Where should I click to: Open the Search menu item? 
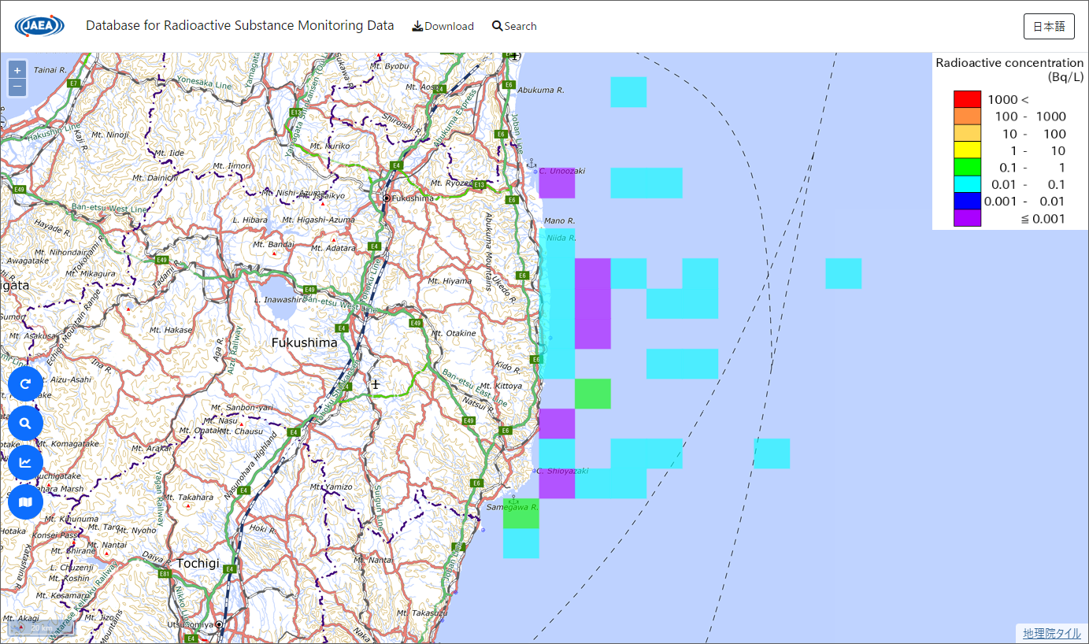coord(514,26)
